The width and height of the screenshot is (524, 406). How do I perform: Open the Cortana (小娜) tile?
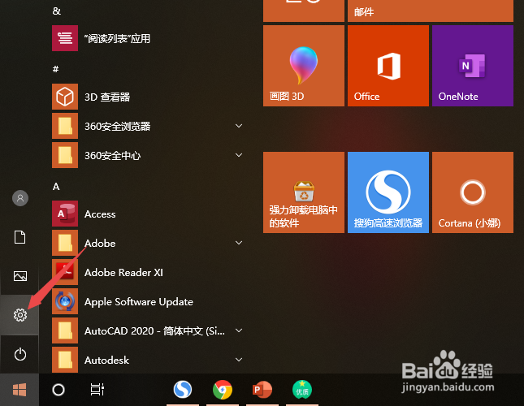tap(473, 192)
